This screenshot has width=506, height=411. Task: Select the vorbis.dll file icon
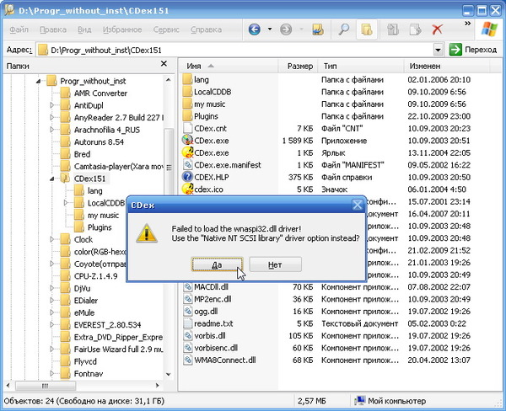[187, 335]
